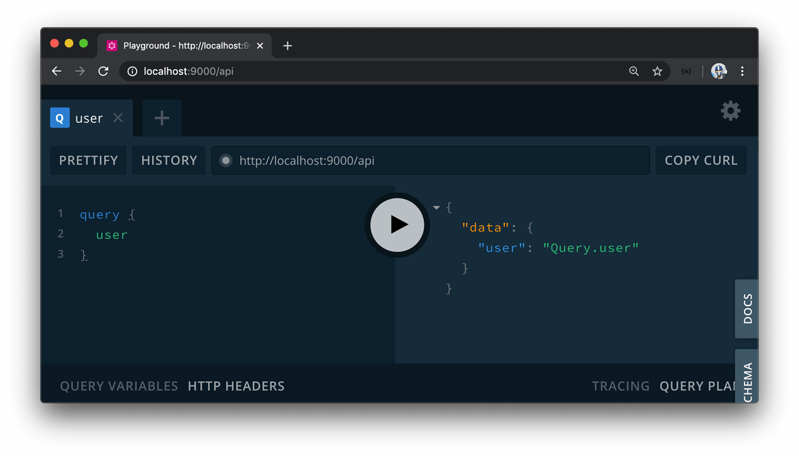The height and width of the screenshot is (456, 799).
Task: Click the site information icon
Action: point(133,71)
